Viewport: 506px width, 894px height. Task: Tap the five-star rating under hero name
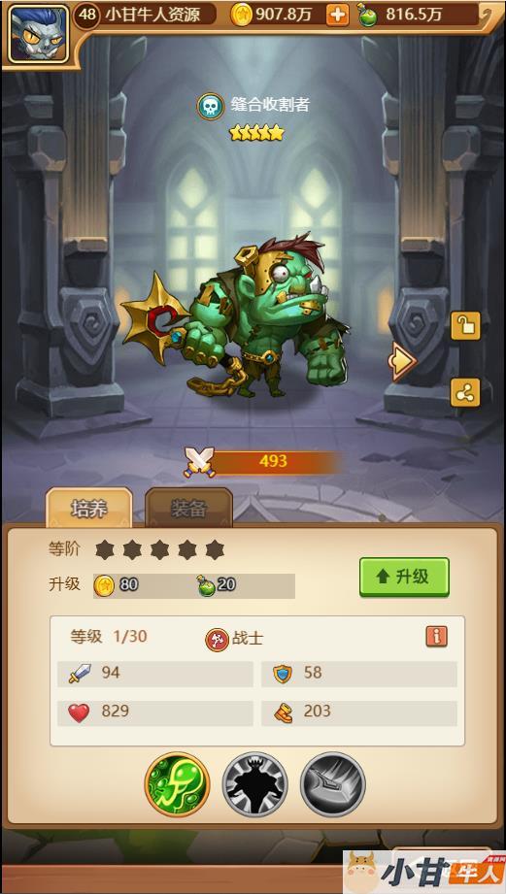click(x=256, y=133)
